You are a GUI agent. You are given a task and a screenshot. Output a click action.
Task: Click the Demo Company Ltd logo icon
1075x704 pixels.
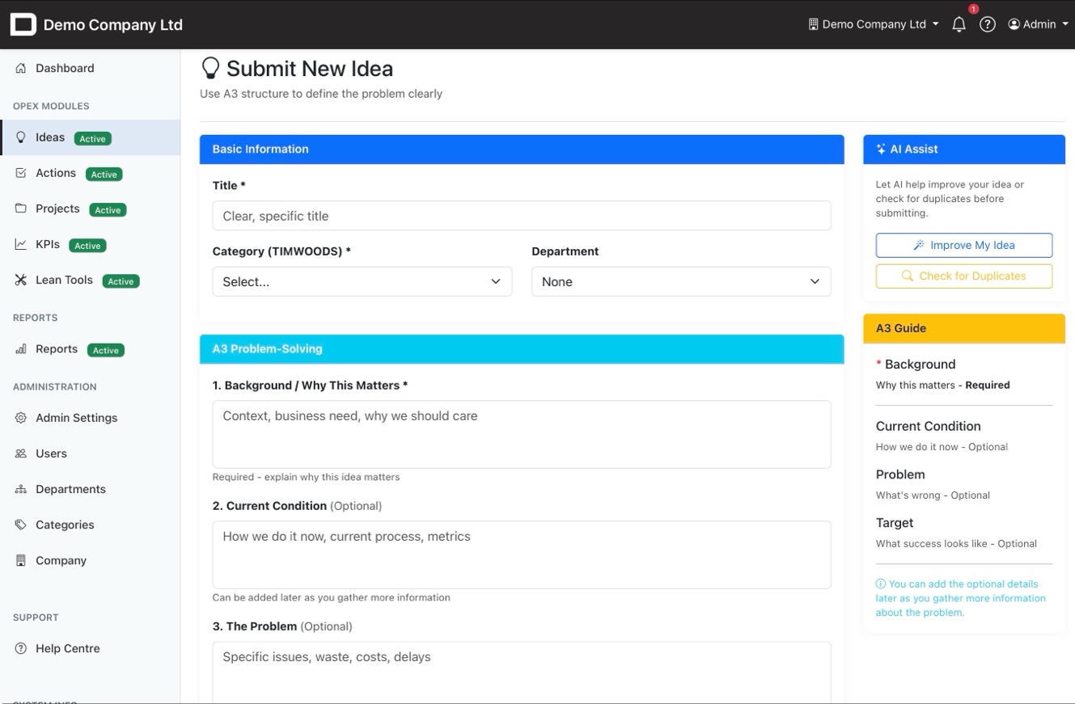click(x=23, y=24)
